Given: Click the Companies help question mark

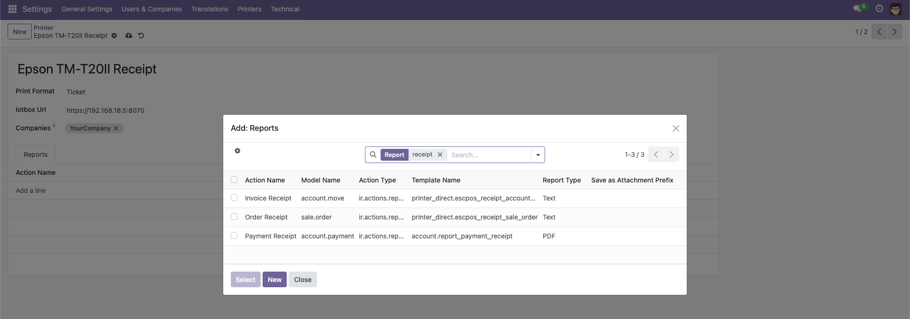Looking at the screenshot, I should click(54, 126).
